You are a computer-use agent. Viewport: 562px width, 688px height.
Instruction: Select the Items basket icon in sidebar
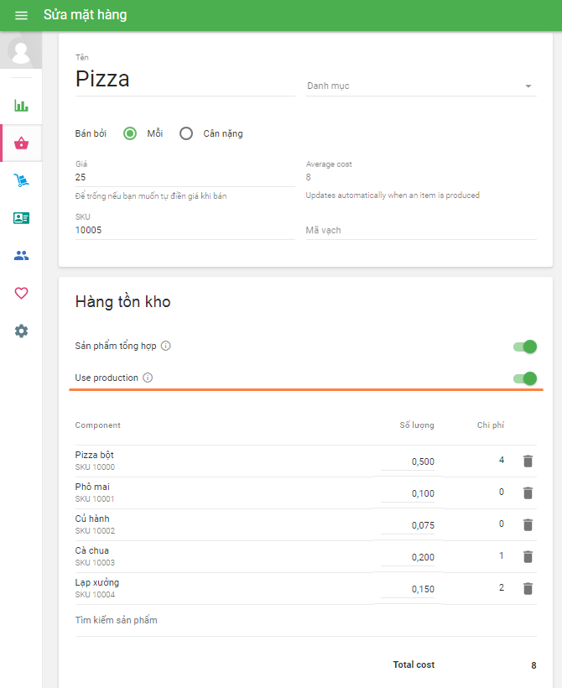point(21,143)
